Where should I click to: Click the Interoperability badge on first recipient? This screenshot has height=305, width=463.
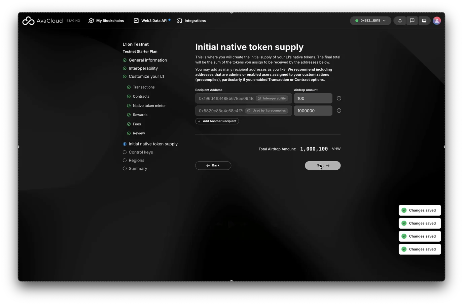point(272,98)
